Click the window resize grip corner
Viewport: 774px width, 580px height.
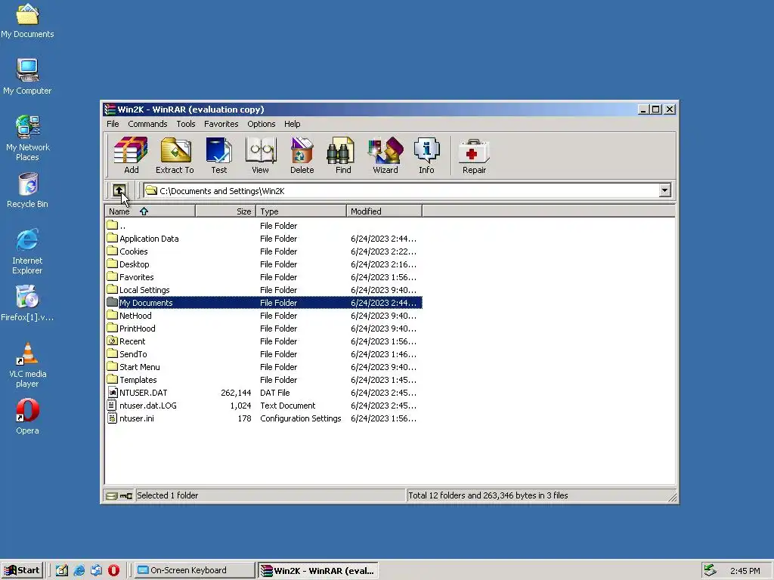[672, 498]
